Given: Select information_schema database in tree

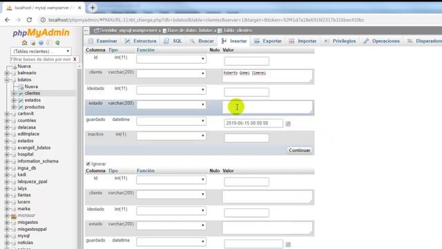Looking at the screenshot, I should click(x=38, y=161).
